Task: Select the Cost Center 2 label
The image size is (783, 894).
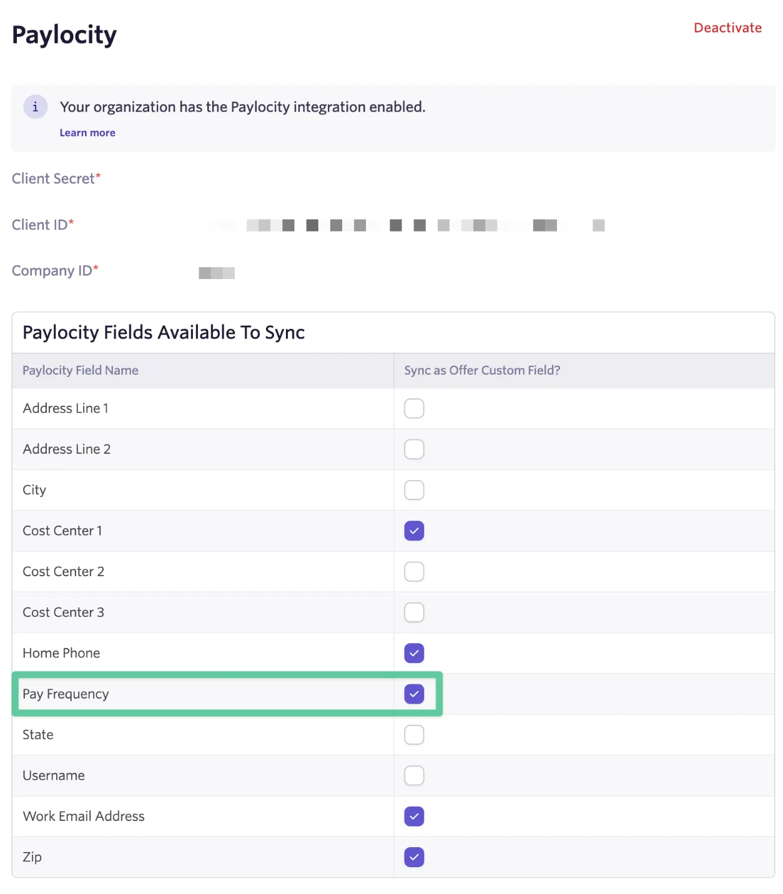Action: click(64, 571)
